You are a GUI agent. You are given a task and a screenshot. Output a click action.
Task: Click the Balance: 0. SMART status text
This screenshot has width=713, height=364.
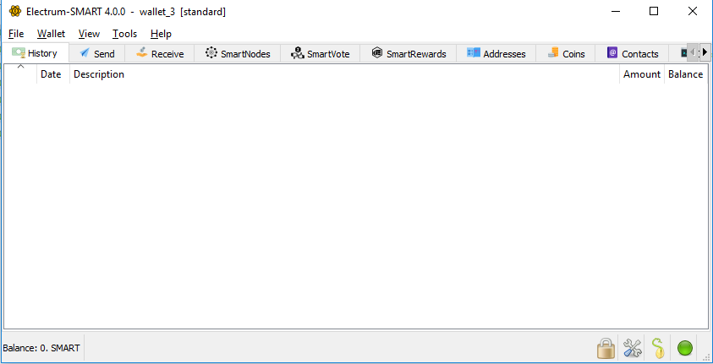coord(41,348)
